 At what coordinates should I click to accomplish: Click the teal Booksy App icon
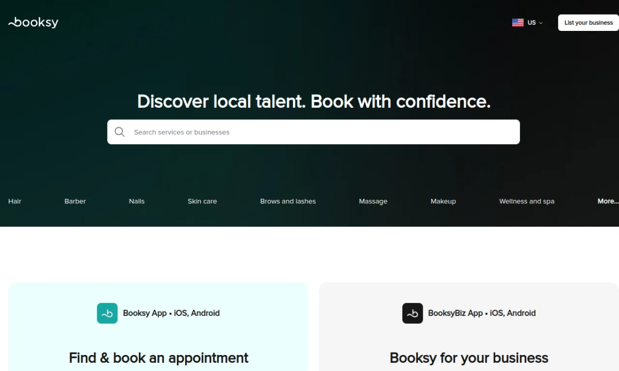click(x=107, y=313)
